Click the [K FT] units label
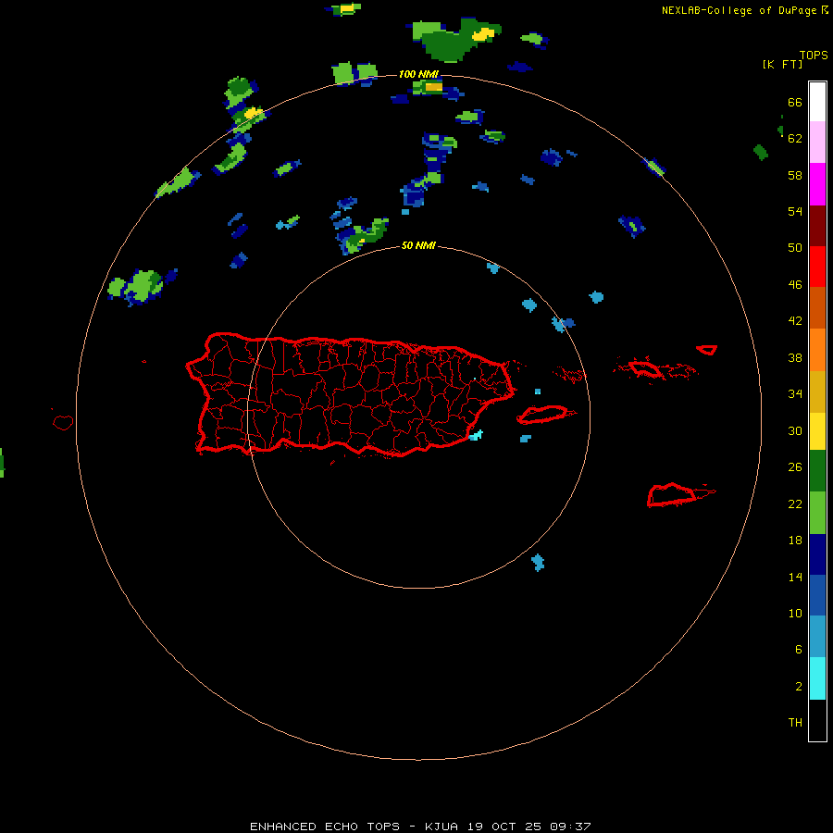 [x=782, y=64]
